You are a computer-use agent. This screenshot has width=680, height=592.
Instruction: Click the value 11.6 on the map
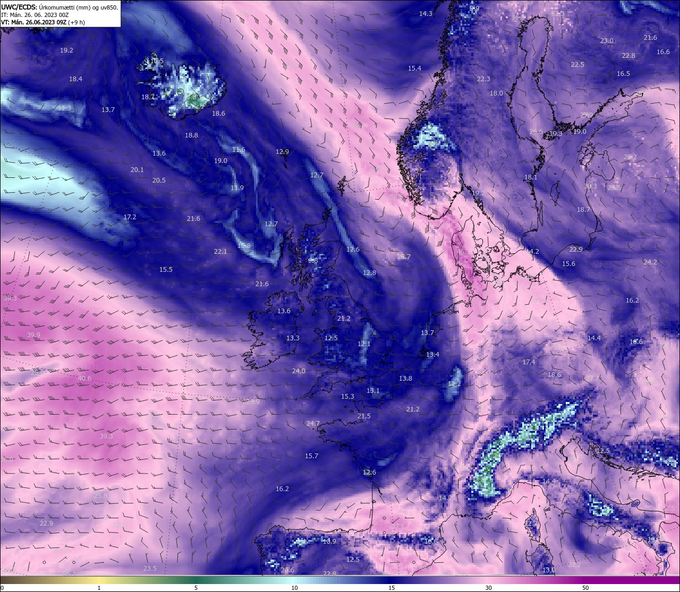(x=239, y=150)
